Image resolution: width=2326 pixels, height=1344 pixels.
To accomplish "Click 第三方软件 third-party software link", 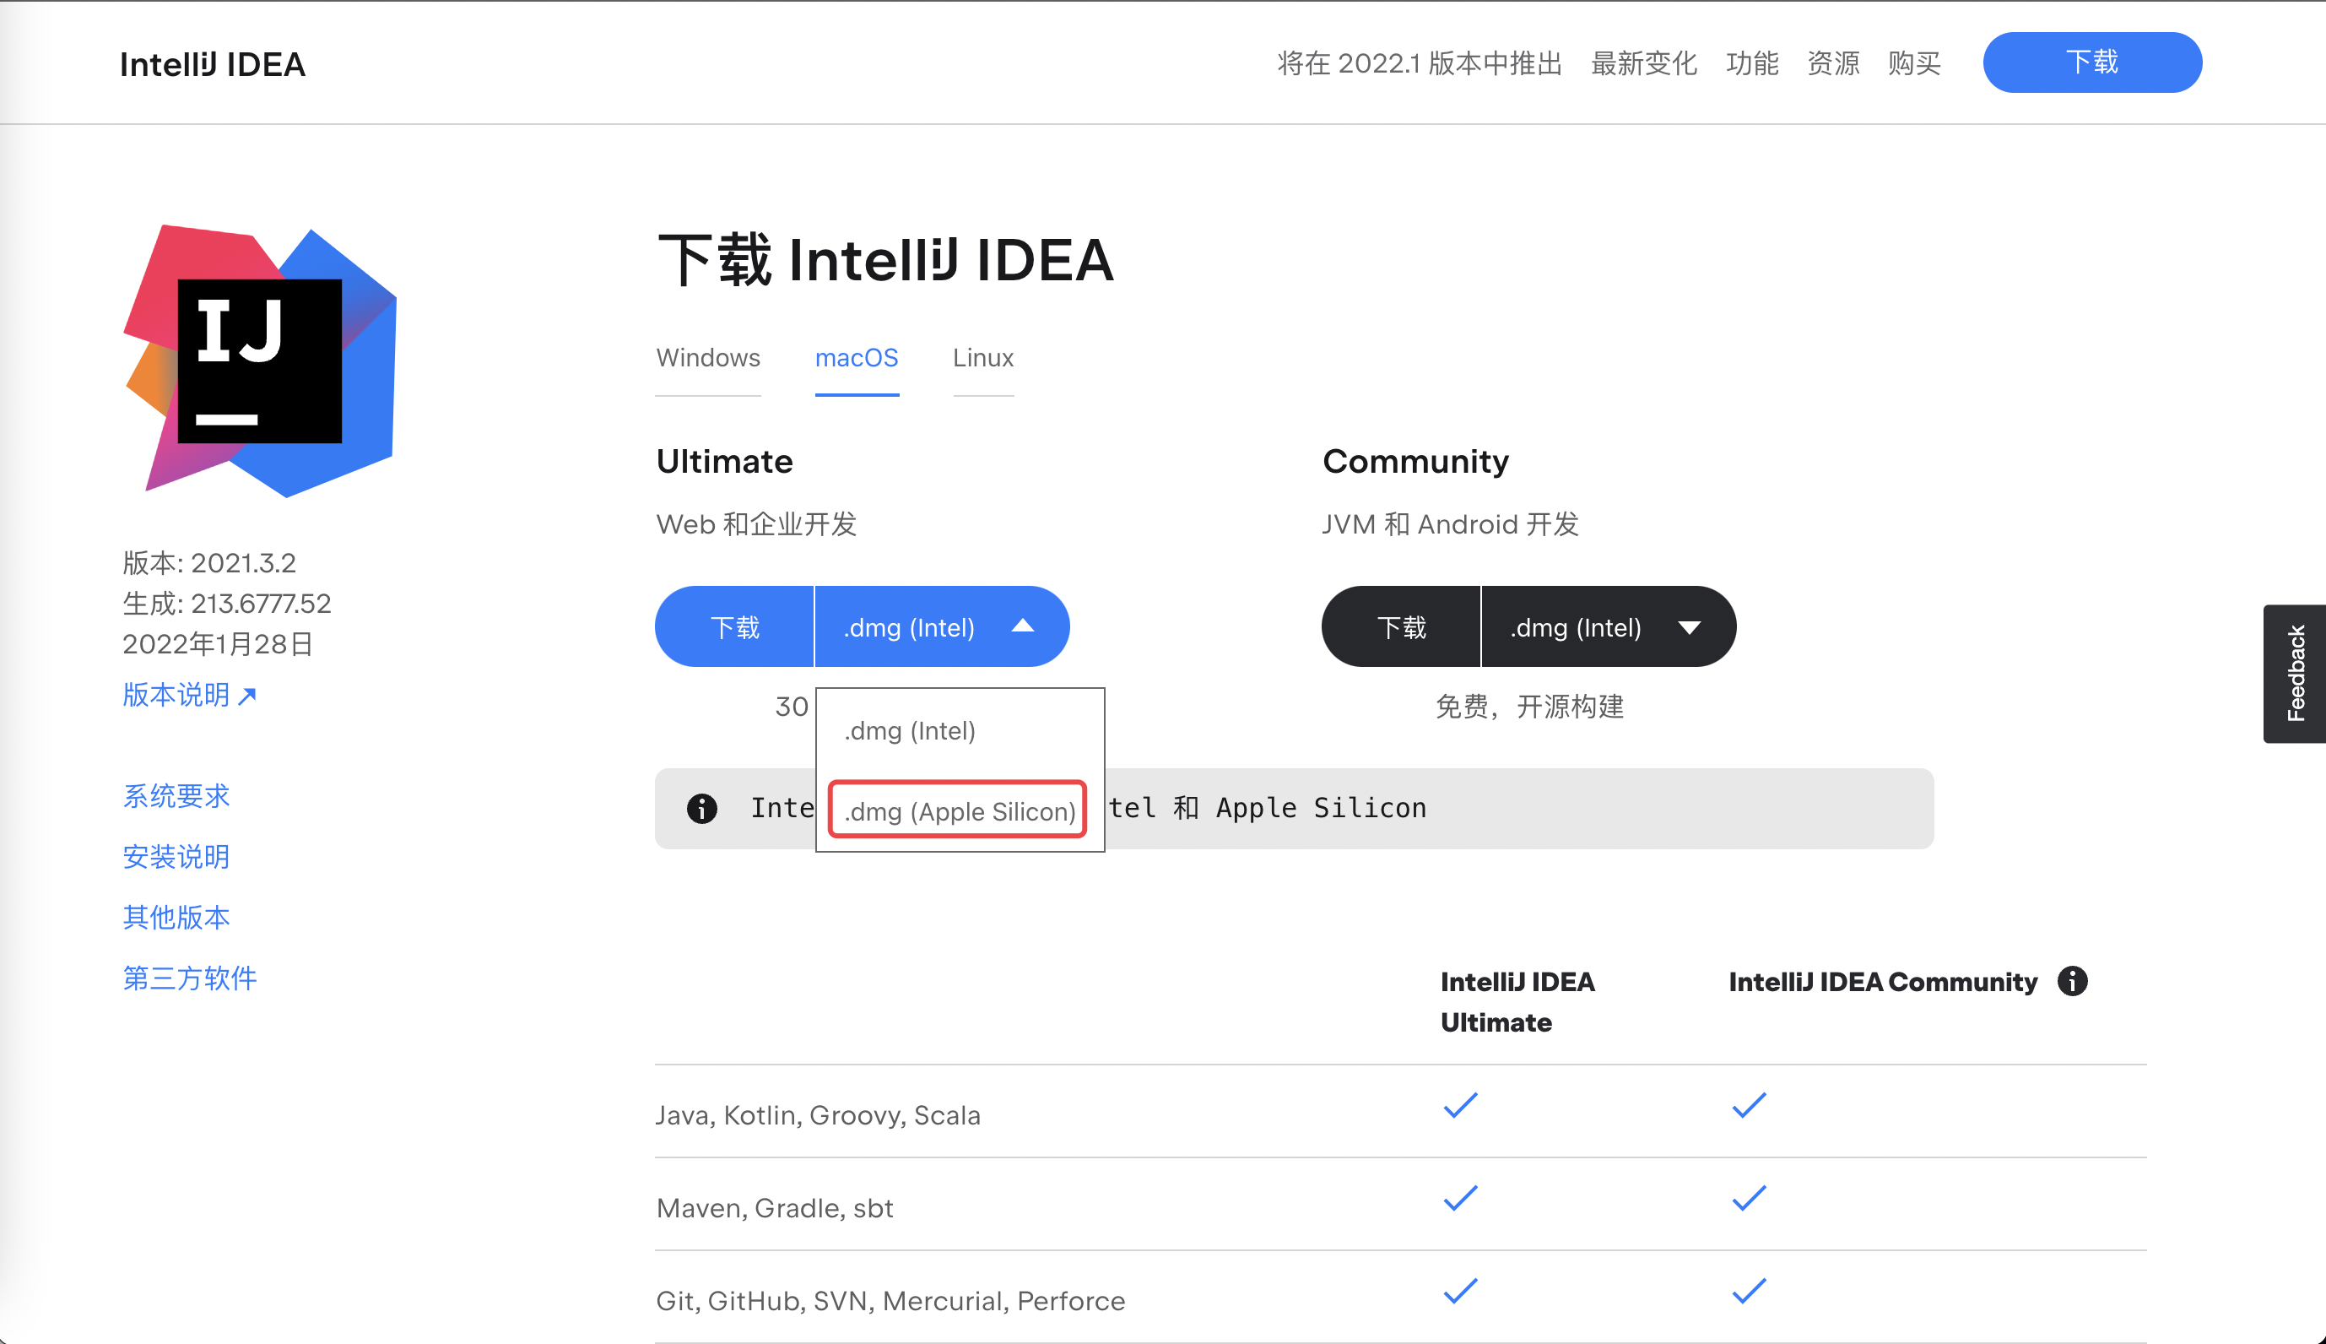I will (190, 976).
